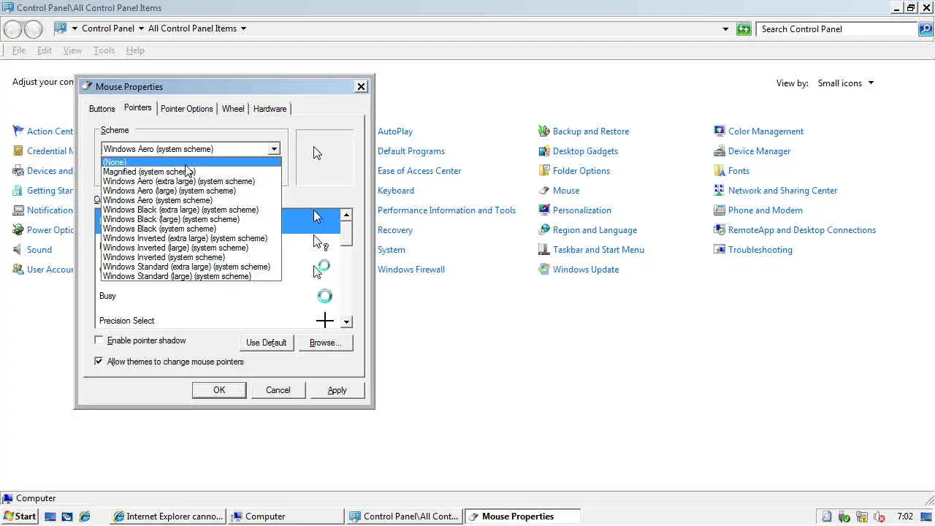This screenshot has height=526, width=935.
Task: Switch to Internet Explorer taskbar button
Action: click(169, 517)
